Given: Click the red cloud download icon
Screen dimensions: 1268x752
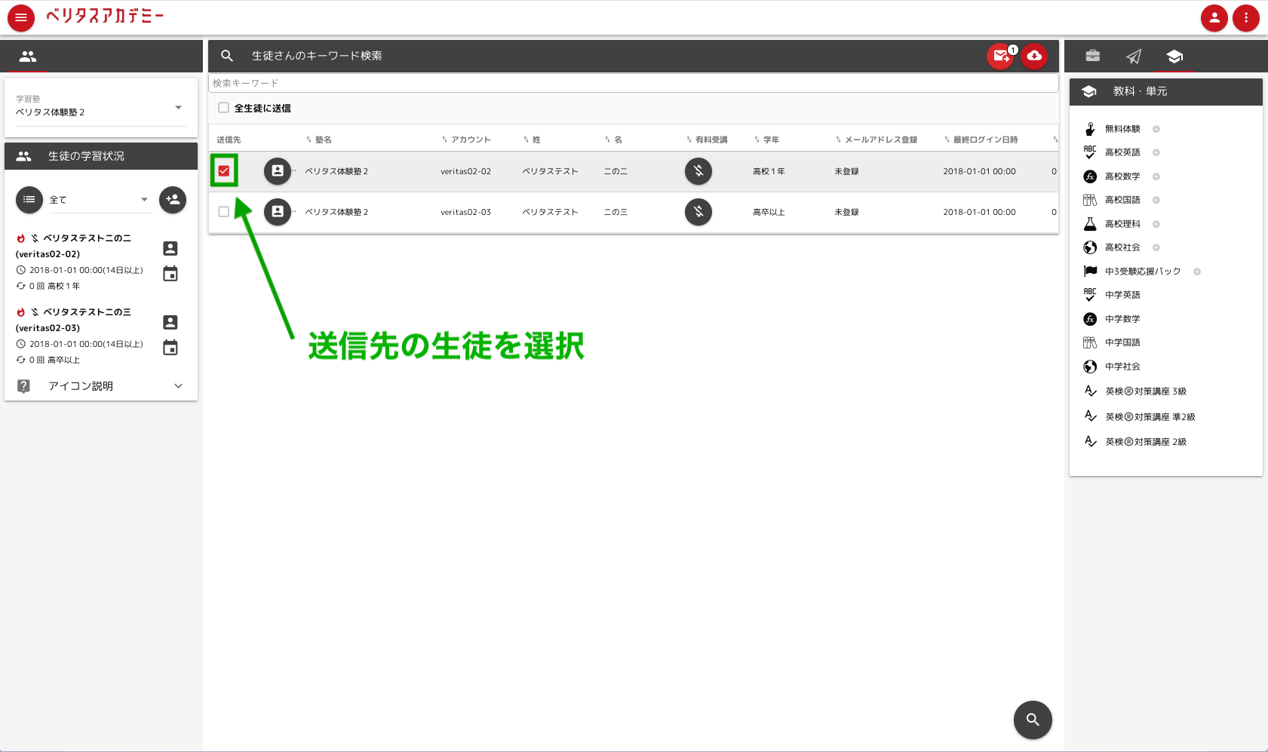Looking at the screenshot, I should (x=1034, y=56).
